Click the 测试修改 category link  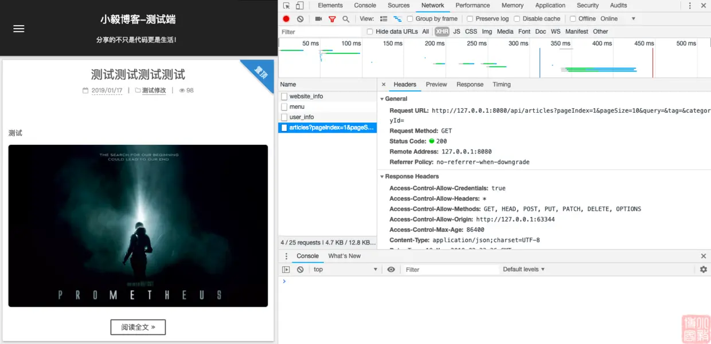(154, 90)
